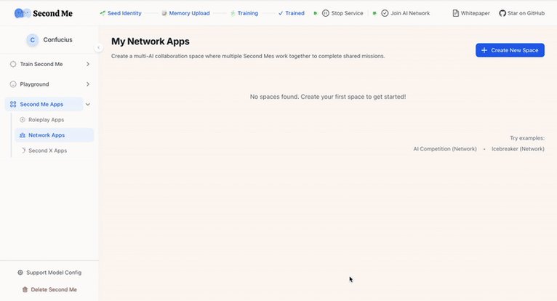The width and height of the screenshot is (557, 301).
Task: Click the Join AI Network button
Action: pos(406,13)
